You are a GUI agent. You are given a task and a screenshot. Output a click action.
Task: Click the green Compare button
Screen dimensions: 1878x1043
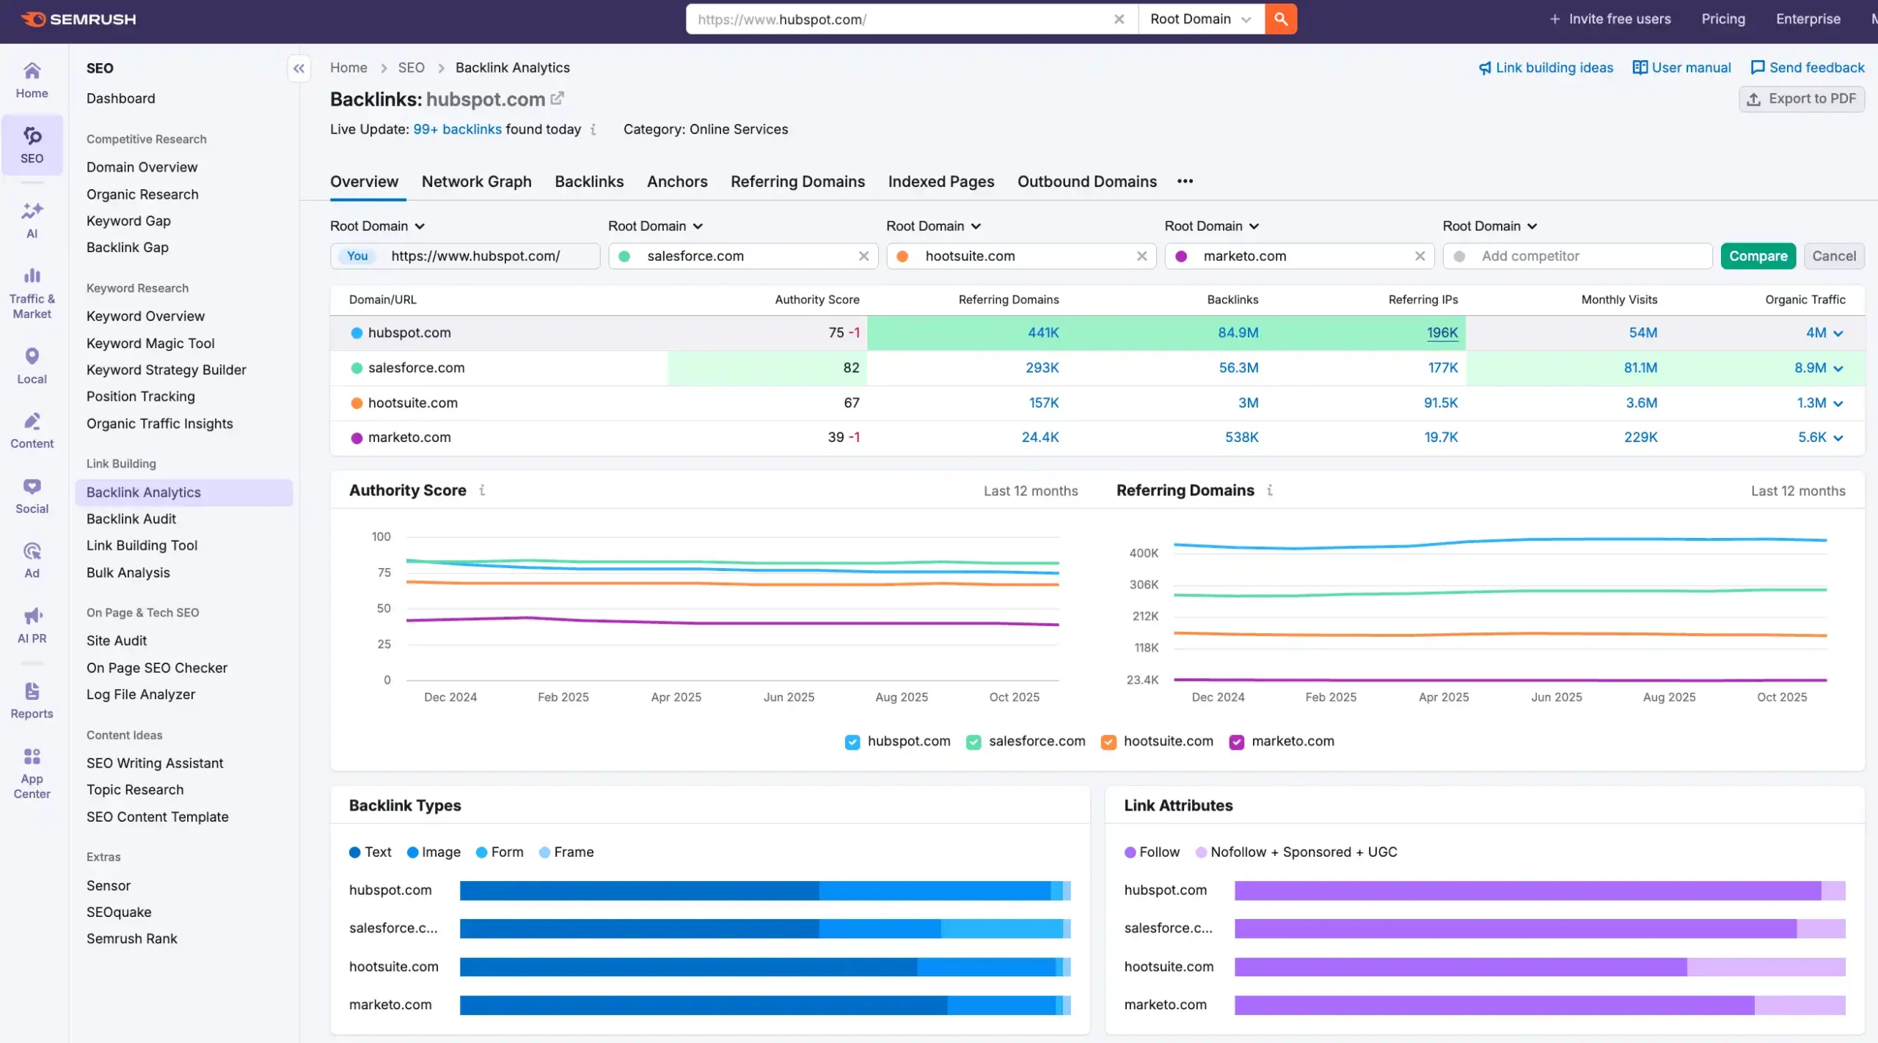coord(1758,256)
